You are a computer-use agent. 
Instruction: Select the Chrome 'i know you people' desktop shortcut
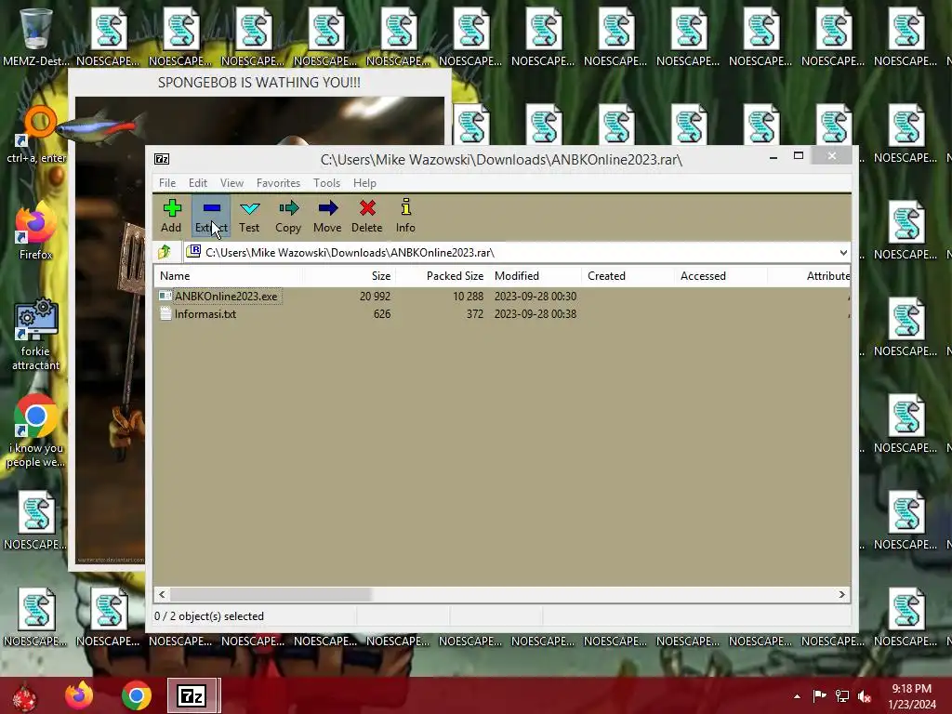[35, 431]
